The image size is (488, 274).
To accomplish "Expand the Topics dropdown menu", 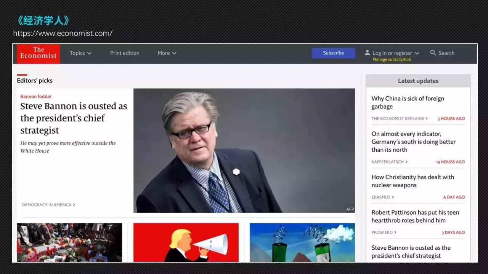I will point(80,53).
